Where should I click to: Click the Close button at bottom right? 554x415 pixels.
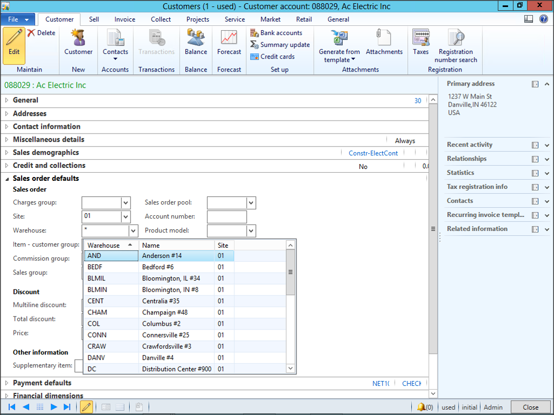click(530, 407)
